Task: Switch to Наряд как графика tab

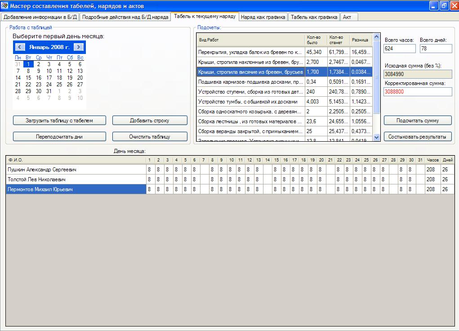Action: [263, 17]
